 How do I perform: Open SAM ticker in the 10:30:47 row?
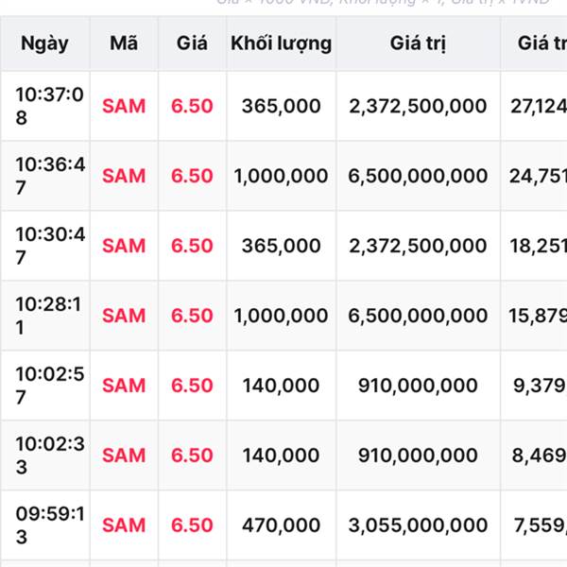[124, 246]
